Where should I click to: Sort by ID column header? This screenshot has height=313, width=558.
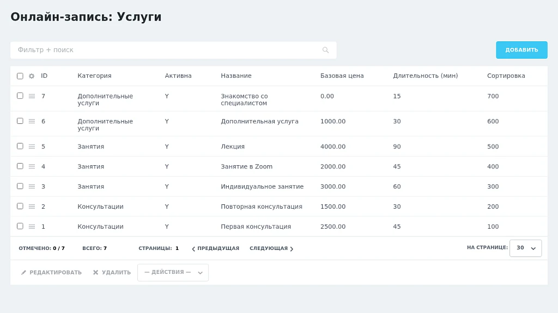pos(44,76)
